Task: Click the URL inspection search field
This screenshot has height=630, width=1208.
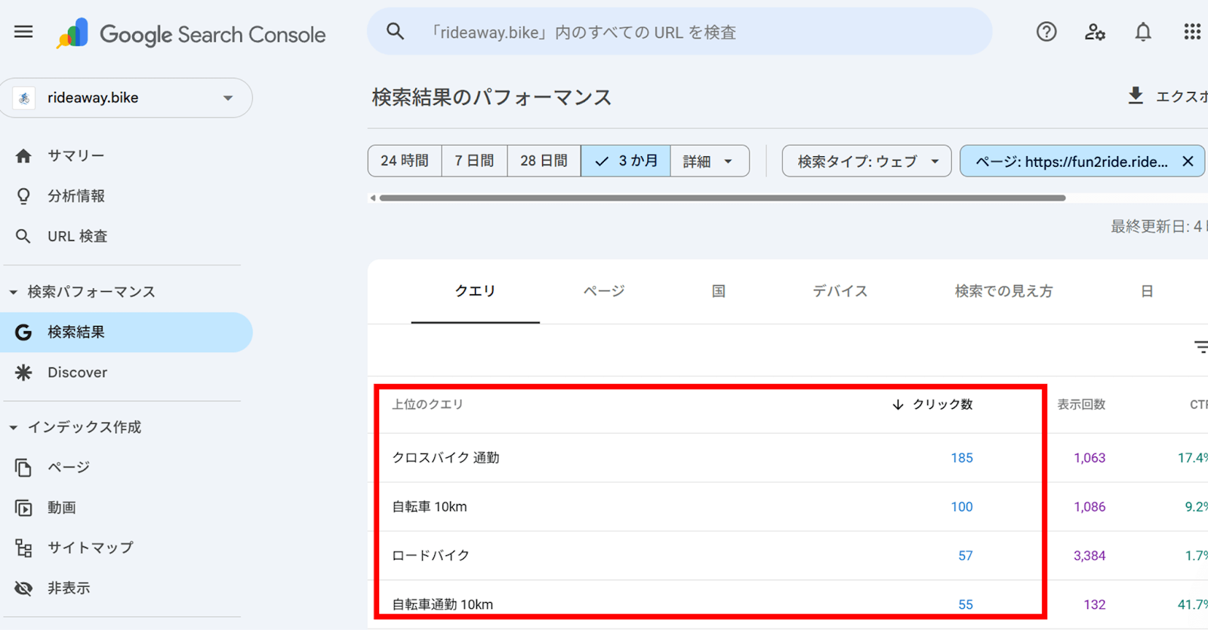Action: click(x=679, y=32)
